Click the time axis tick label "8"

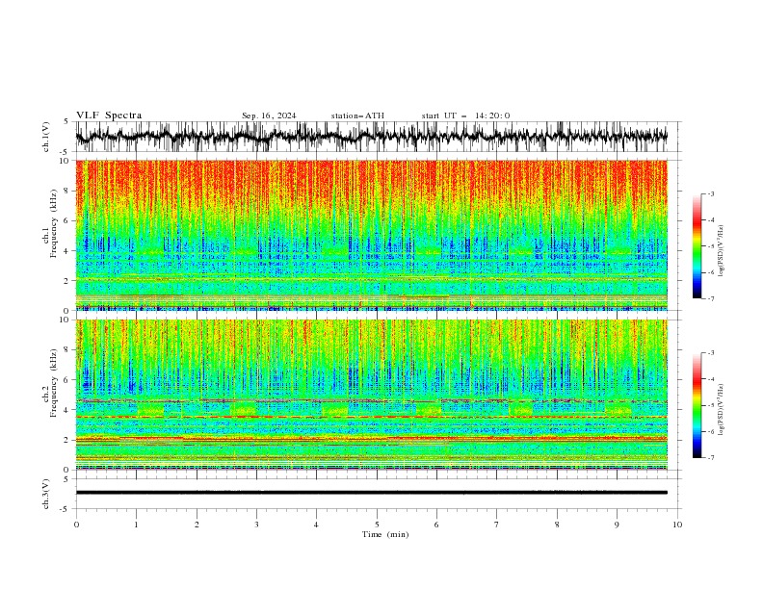click(x=557, y=525)
